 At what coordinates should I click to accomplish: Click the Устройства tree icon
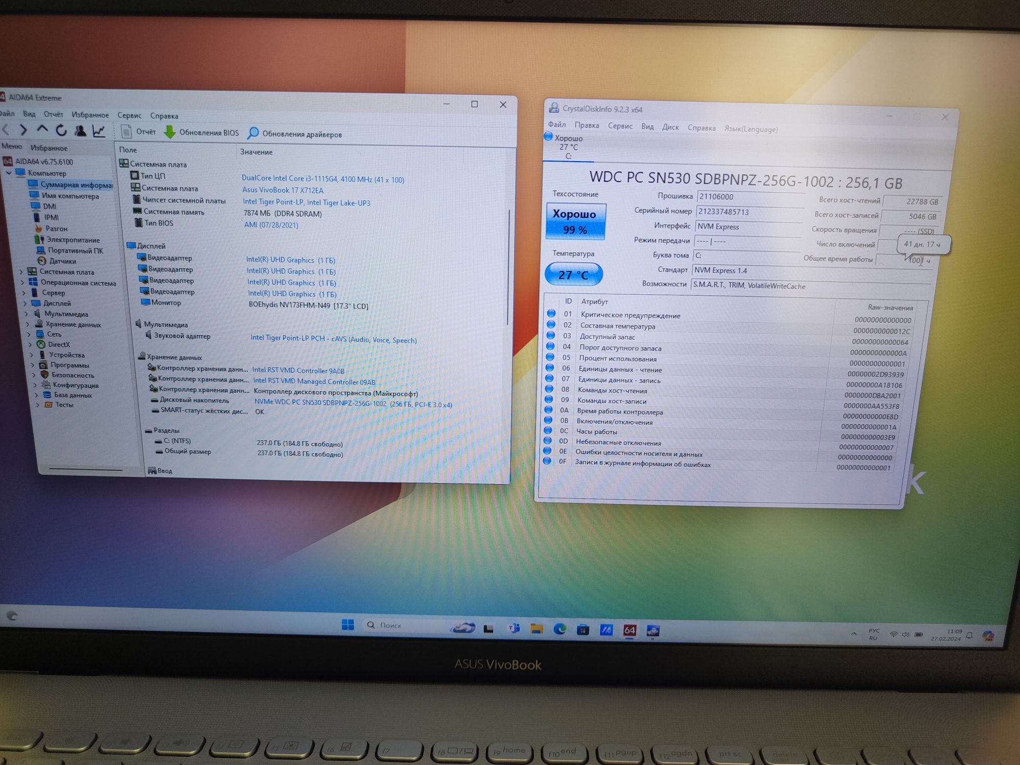pyautogui.click(x=42, y=354)
